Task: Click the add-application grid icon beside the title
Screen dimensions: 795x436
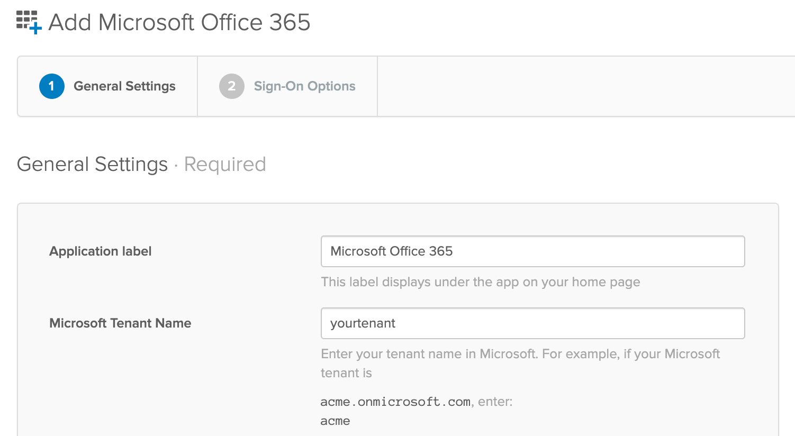Action: pyautogui.click(x=26, y=20)
